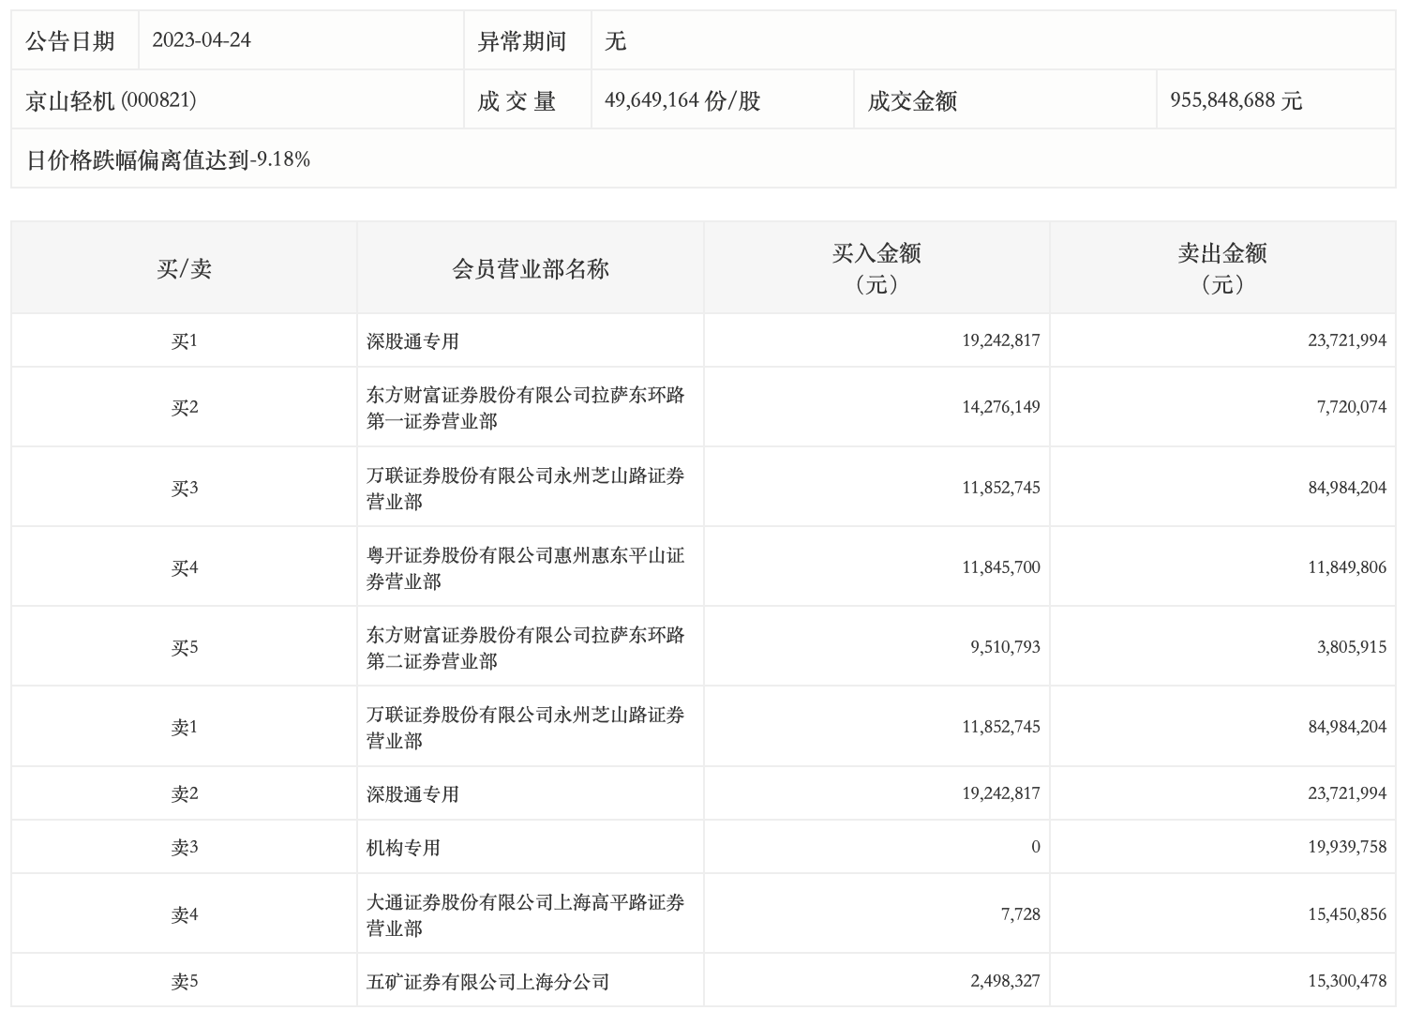1408x1026 pixels.
Task: Open 粤开证券 惠州惠东平山证券营业部 entry
Action: (x=525, y=567)
